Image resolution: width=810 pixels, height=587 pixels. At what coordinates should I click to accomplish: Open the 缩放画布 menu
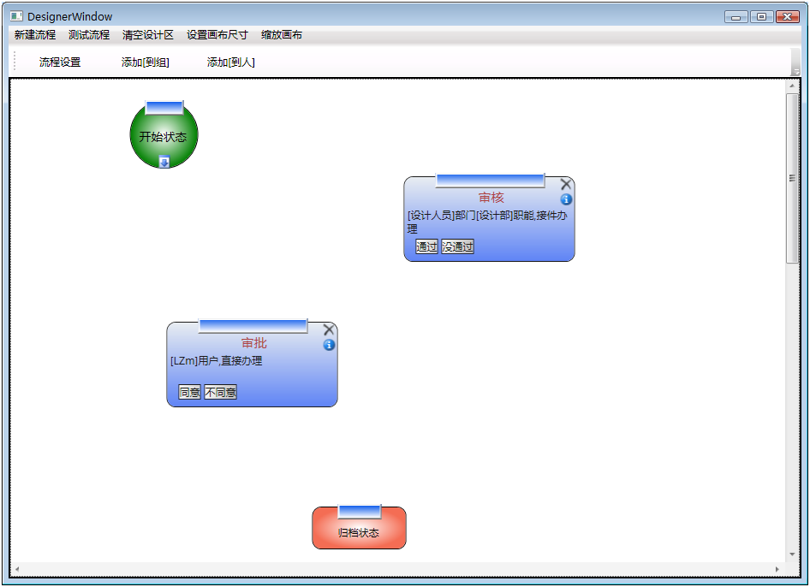pos(282,34)
